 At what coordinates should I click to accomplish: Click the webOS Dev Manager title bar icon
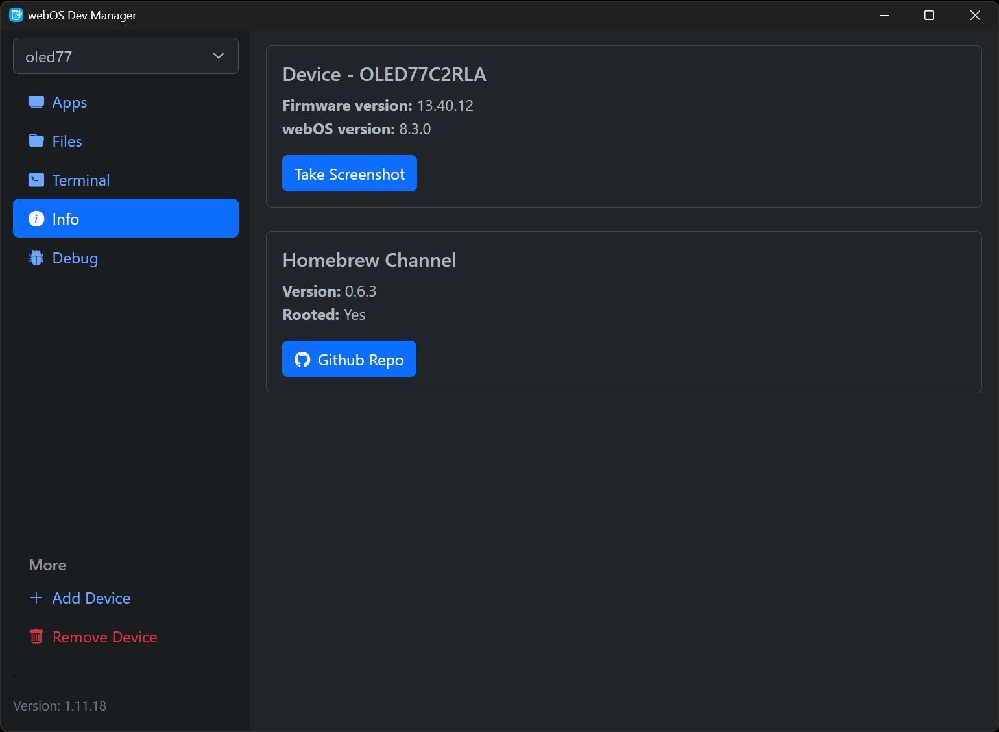(16, 15)
